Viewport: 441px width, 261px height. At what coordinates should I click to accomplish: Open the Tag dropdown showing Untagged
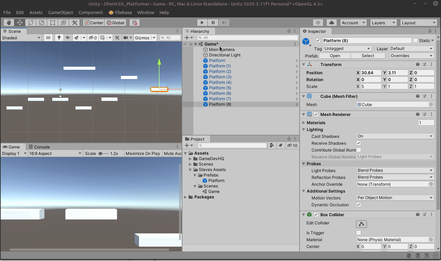point(347,49)
